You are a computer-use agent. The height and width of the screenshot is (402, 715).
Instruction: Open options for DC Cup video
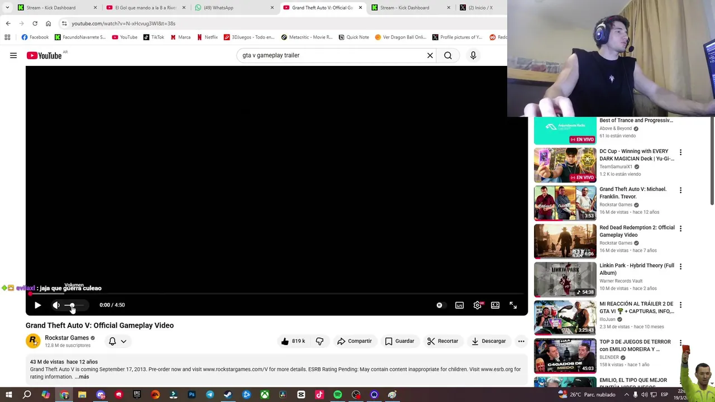(680, 152)
